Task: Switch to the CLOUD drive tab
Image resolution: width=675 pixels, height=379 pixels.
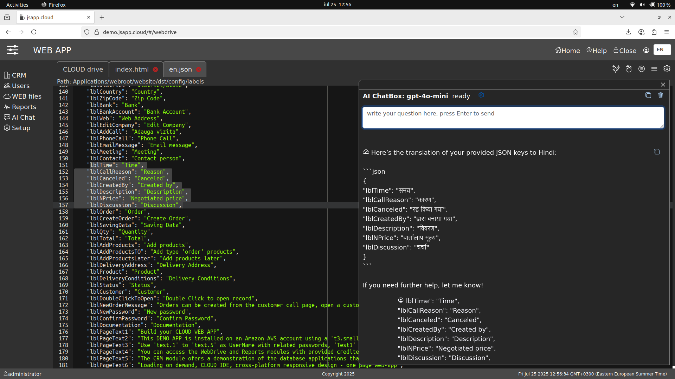Action: 83,69
